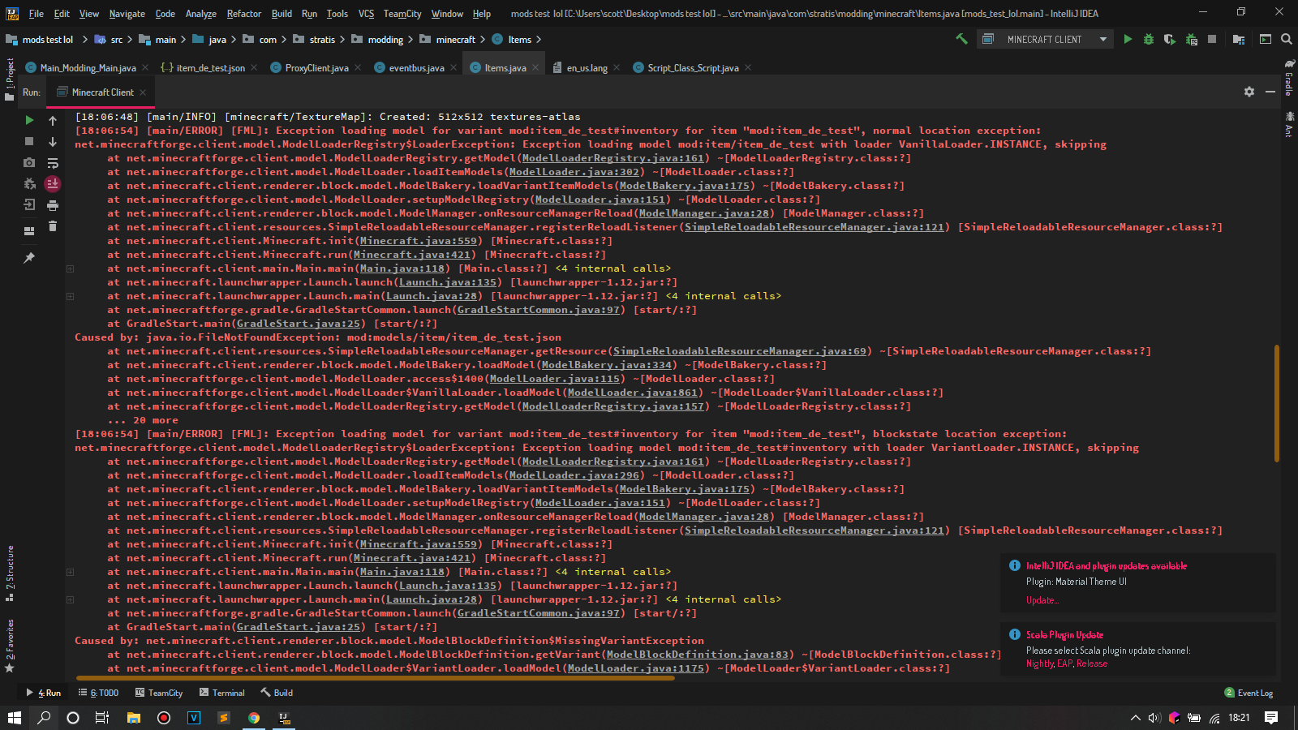Image resolution: width=1298 pixels, height=730 pixels.
Task: Print console output using printer icon
Action: pyautogui.click(x=53, y=205)
